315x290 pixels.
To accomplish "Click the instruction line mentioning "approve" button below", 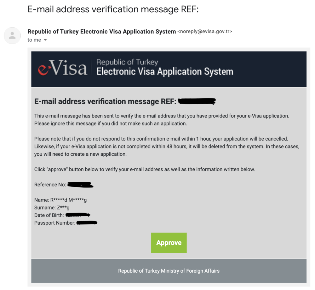I will point(144,169).
